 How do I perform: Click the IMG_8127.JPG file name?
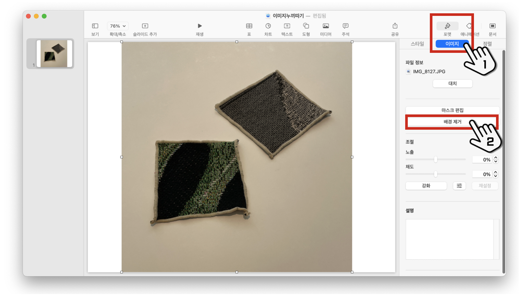coord(429,72)
